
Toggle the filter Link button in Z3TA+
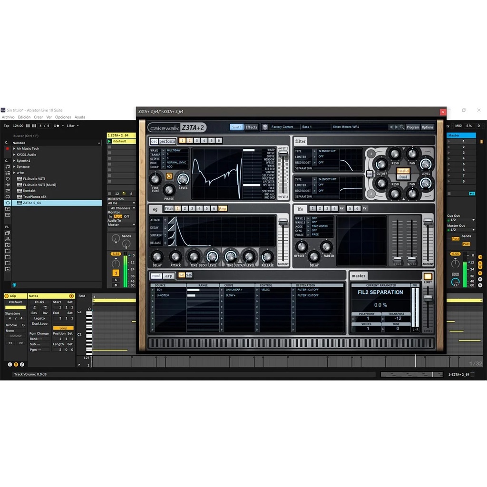369,174
